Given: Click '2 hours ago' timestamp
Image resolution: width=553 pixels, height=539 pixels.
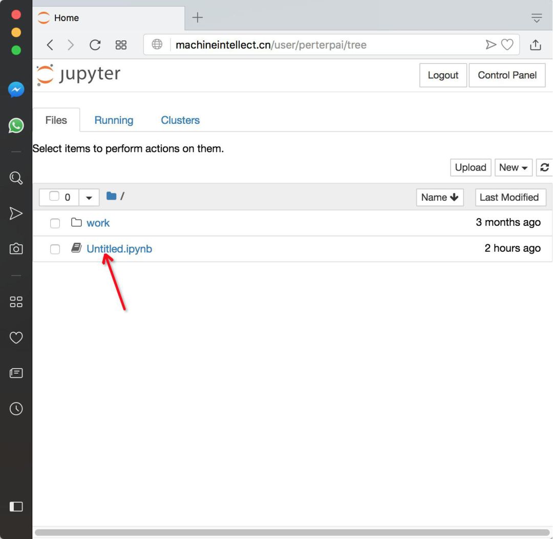Looking at the screenshot, I should coord(513,248).
